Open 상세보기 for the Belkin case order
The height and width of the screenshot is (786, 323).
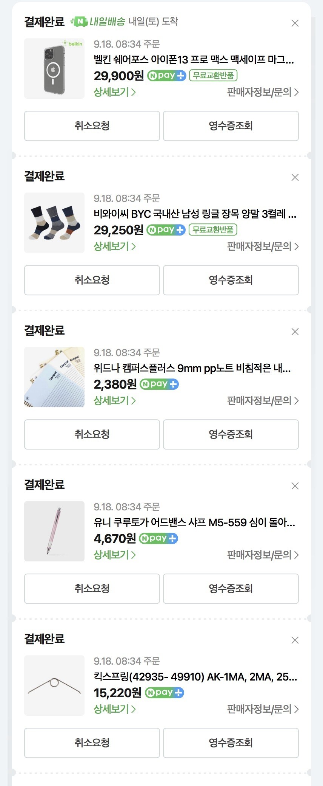115,92
